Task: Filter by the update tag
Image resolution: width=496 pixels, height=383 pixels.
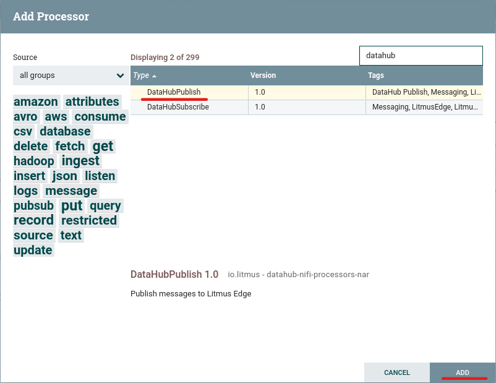Action: (33, 250)
